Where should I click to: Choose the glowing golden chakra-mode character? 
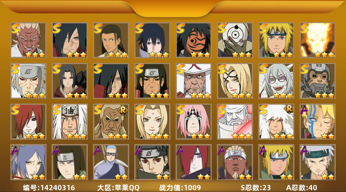318,40
